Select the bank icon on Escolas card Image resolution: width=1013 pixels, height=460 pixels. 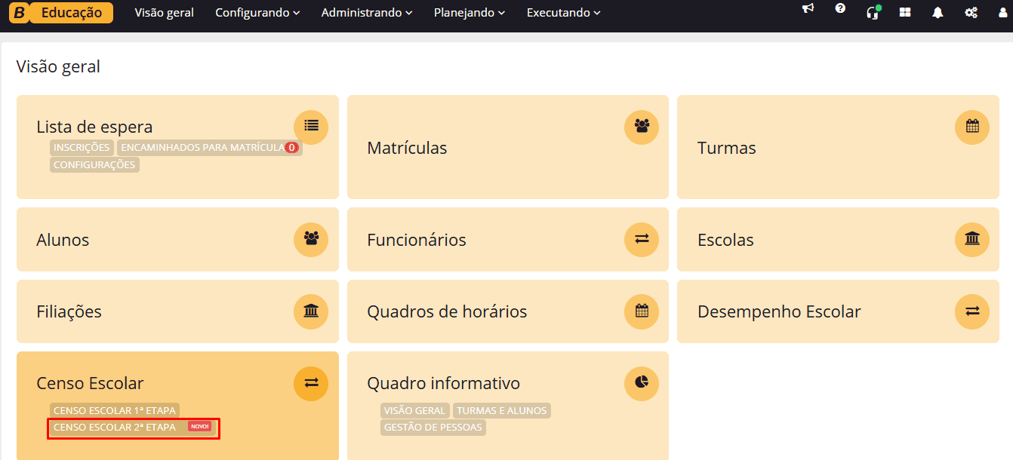tap(971, 240)
